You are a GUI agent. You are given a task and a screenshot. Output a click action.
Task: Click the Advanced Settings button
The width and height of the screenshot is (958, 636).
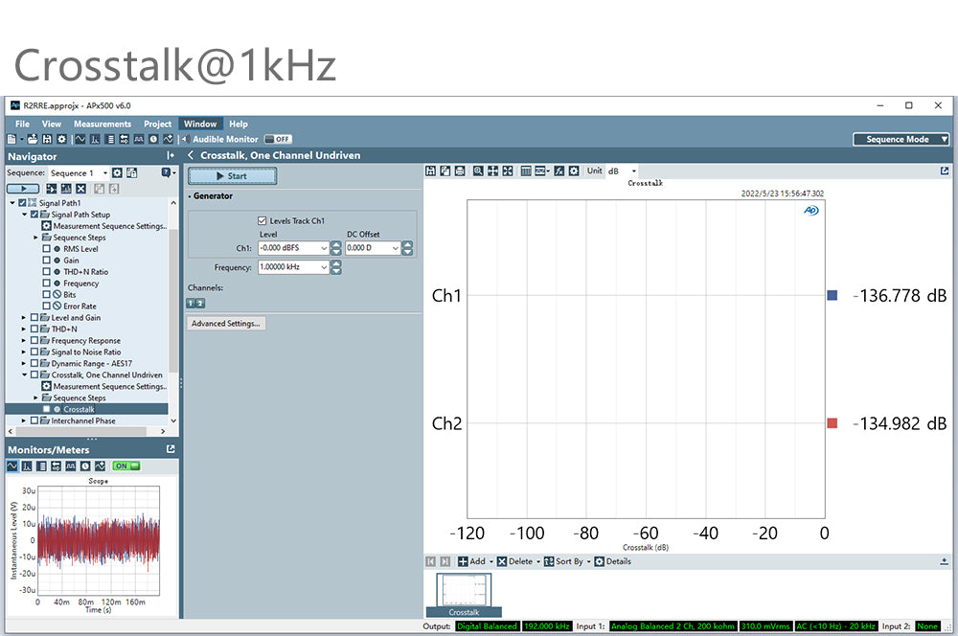(x=225, y=324)
